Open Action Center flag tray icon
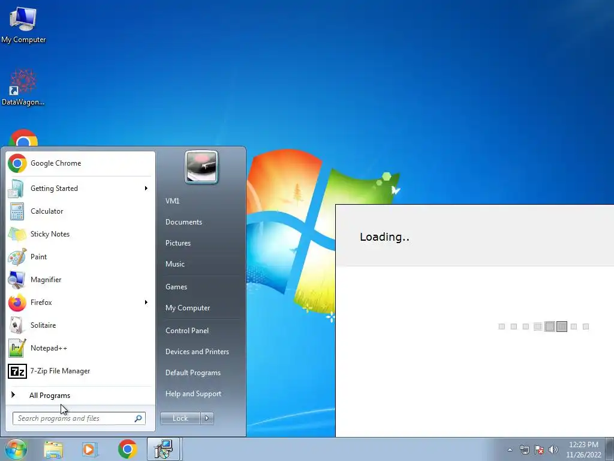 point(539,450)
